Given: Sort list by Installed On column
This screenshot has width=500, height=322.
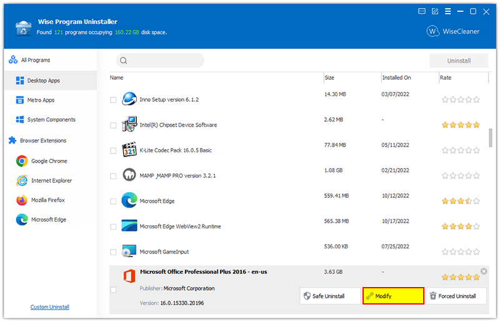Looking at the screenshot, I should [x=397, y=78].
